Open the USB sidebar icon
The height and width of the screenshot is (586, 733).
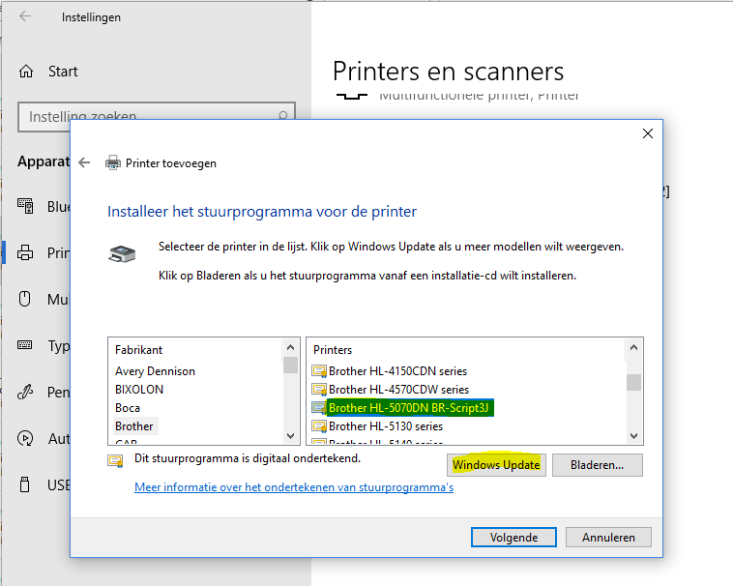[x=25, y=484]
